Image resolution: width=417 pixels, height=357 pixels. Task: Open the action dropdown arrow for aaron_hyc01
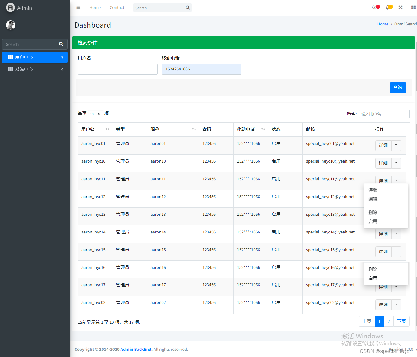point(396,145)
